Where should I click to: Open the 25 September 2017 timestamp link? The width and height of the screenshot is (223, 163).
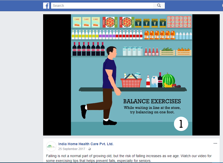pyautogui.click(x=72, y=149)
